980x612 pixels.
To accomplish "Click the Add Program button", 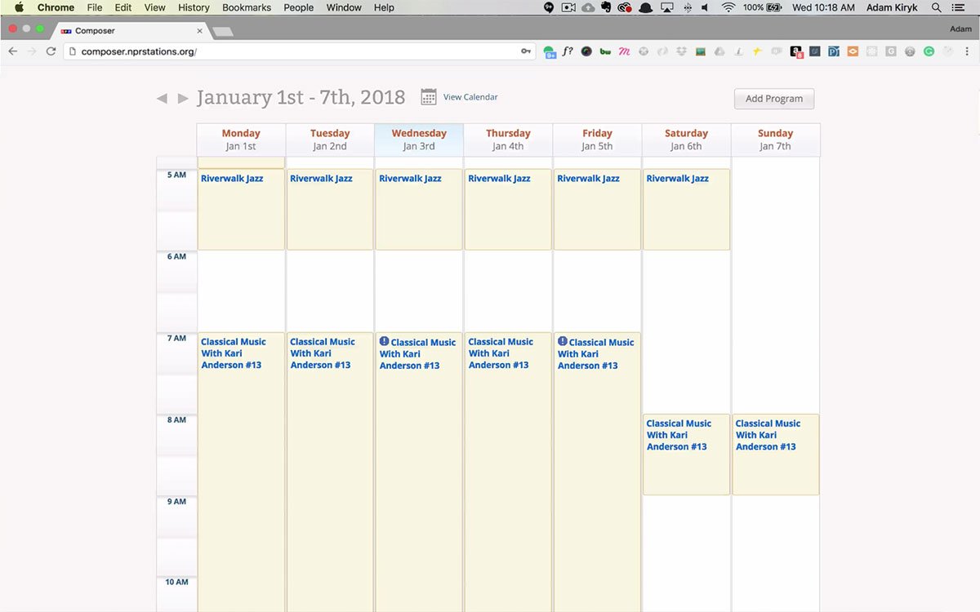I will pyautogui.click(x=773, y=99).
